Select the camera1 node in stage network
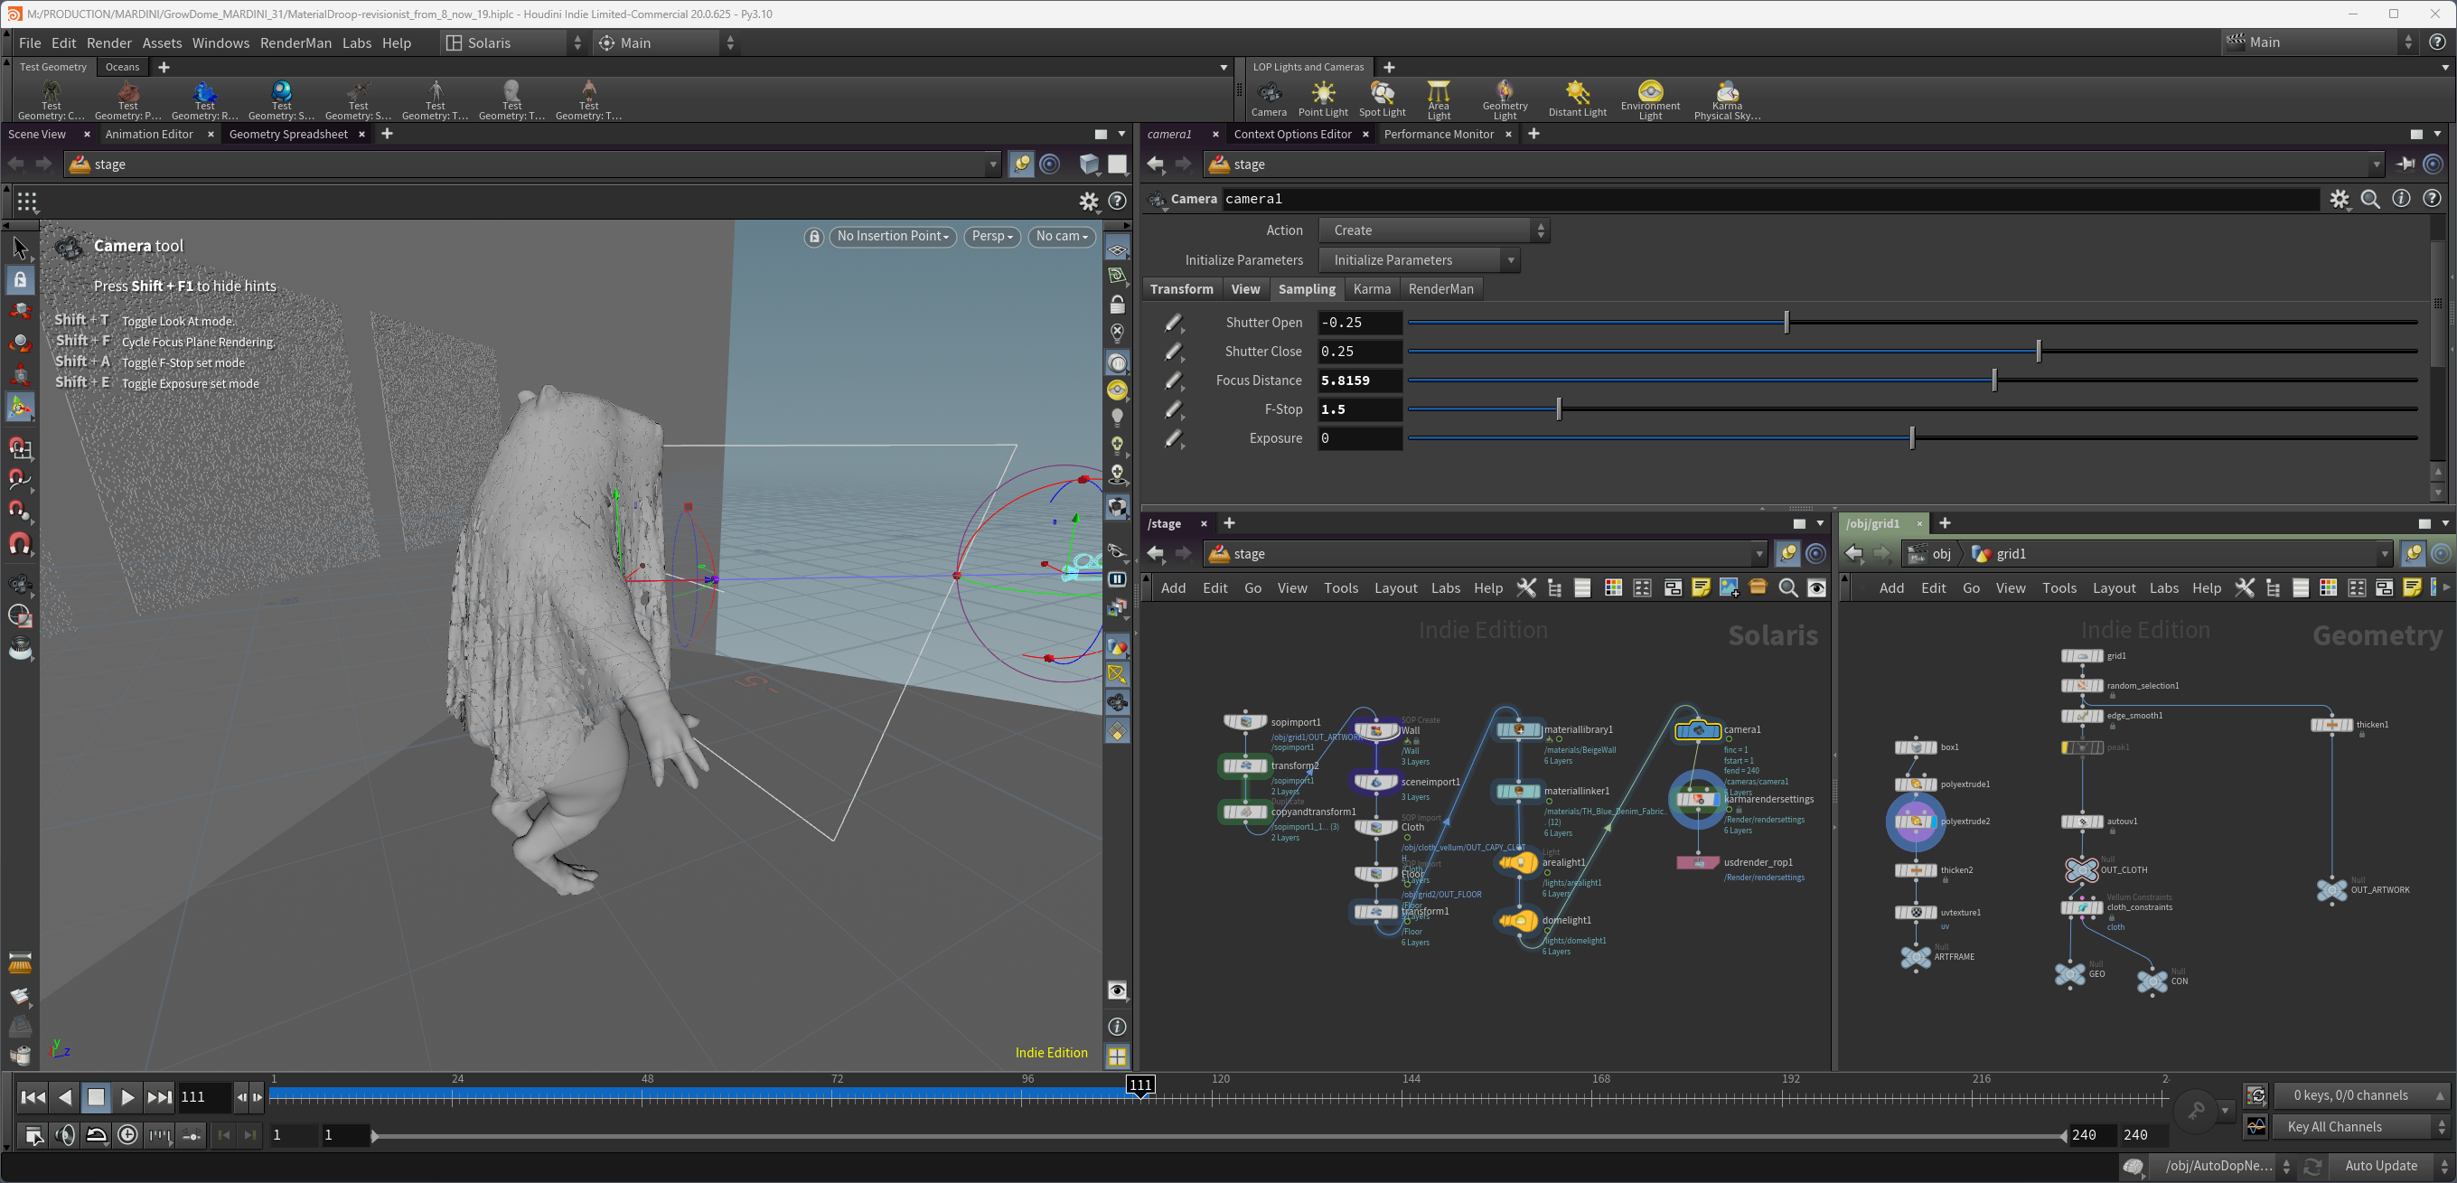 [1698, 731]
